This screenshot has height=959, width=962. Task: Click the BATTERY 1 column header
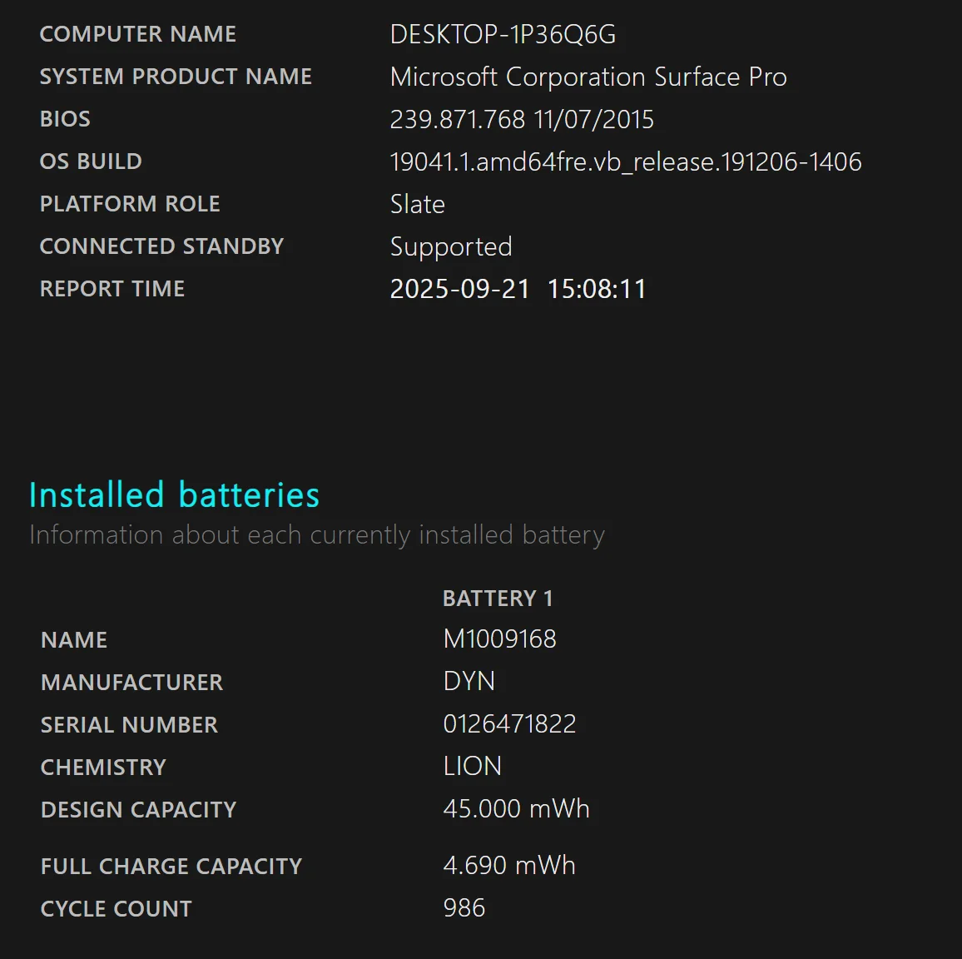[497, 599]
